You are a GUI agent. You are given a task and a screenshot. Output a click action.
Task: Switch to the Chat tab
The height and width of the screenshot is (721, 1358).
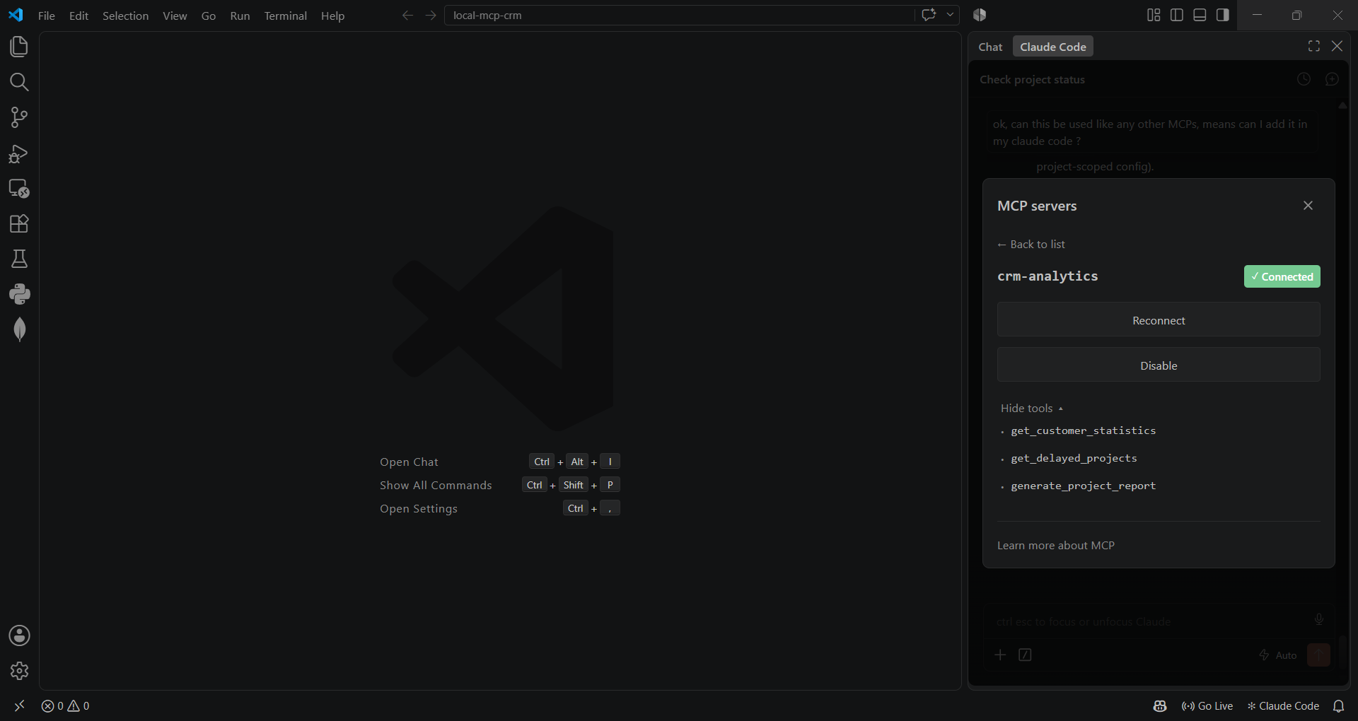990,47
